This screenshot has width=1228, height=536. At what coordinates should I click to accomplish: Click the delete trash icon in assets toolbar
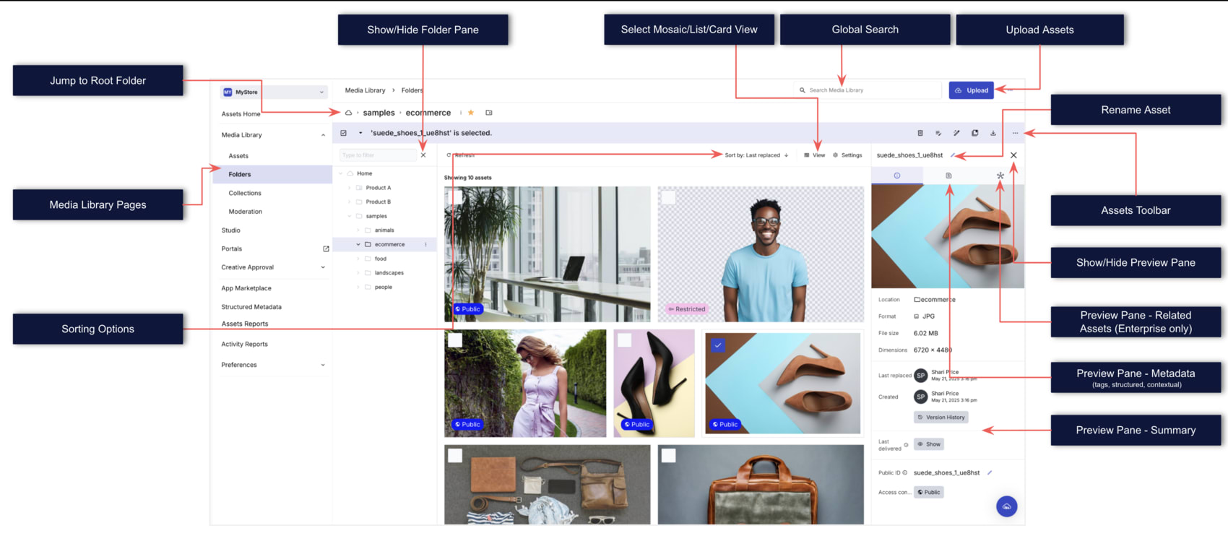pos(920,133)
